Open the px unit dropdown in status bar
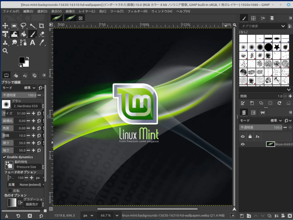The width and height of the screenshot is (293, 220). 88,216
